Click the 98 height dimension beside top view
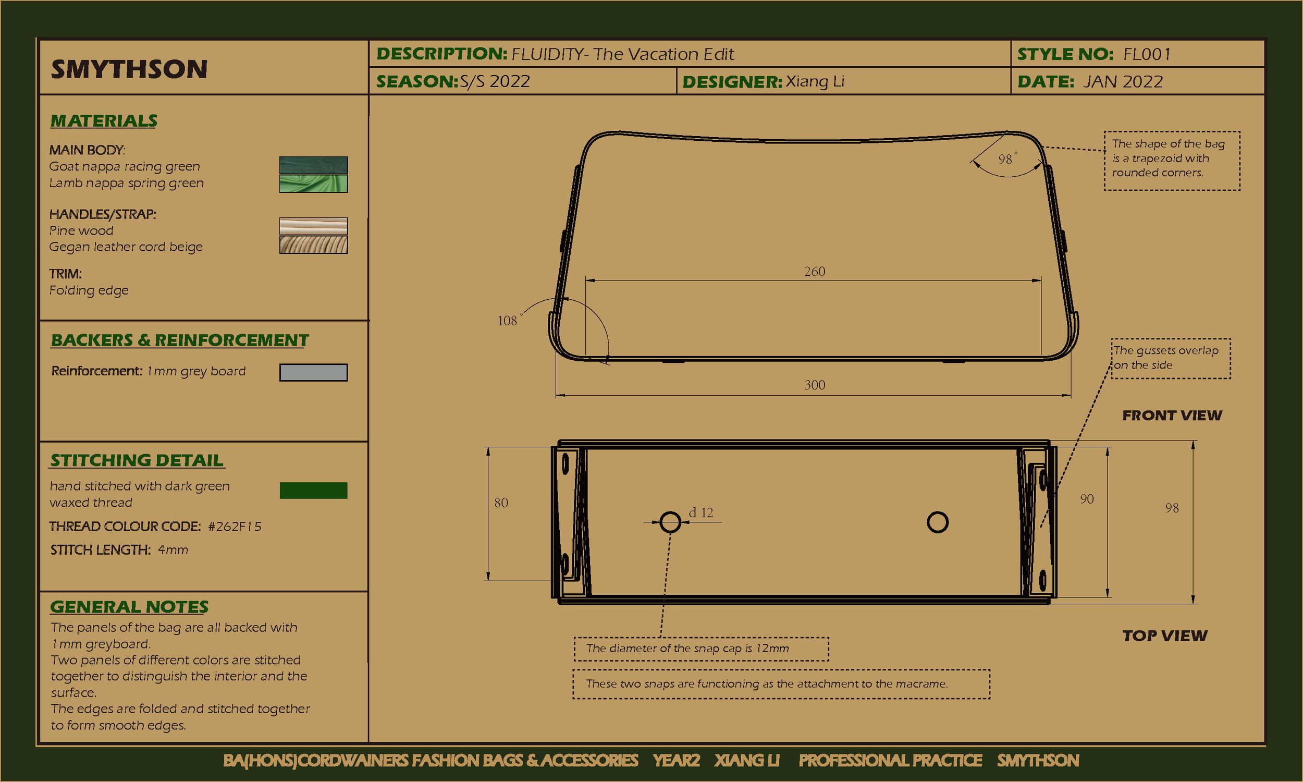Screen dimensions: 1303x782 1171,508
